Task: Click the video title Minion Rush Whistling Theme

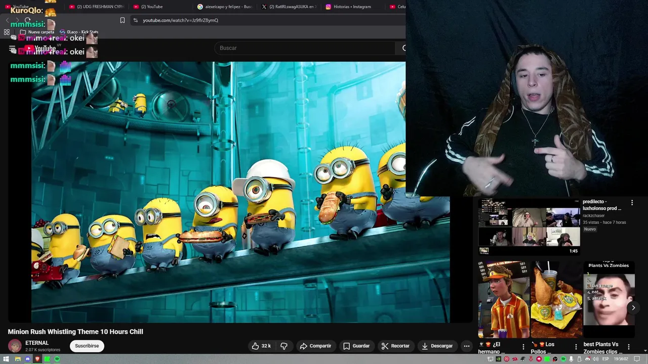Action: (x=75, y=332)
